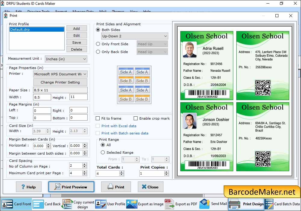Click the Print Preview button
The width and height of the screenshot is (301, 211).
[x=71, y=187]
